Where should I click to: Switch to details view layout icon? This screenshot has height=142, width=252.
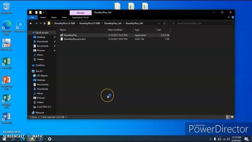[228, 117]
